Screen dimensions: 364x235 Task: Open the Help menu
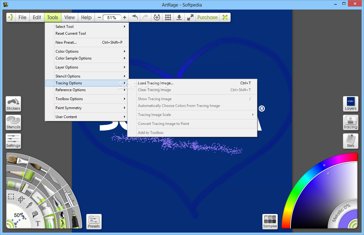point(86,17)
